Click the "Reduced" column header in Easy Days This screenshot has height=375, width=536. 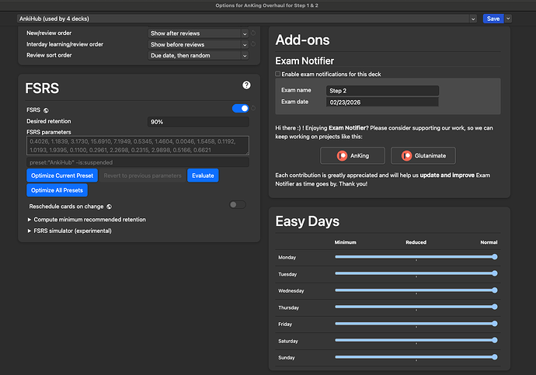point(416,242)
